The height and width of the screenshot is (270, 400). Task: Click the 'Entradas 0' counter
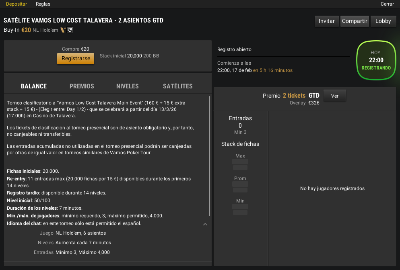[240, 122]
